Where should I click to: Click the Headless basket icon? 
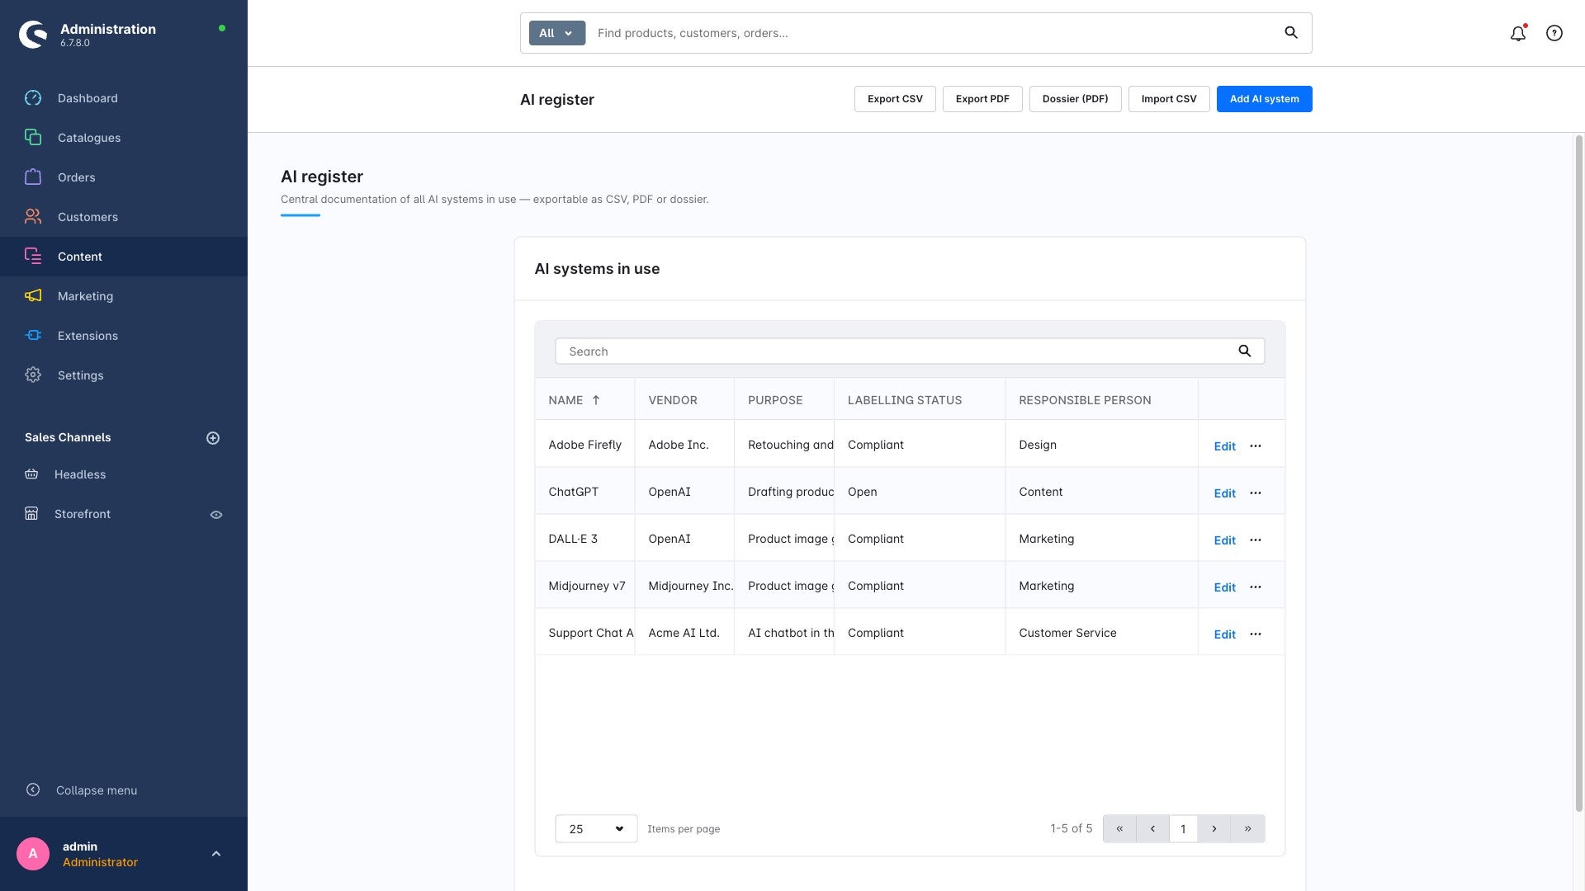point(31,474)
